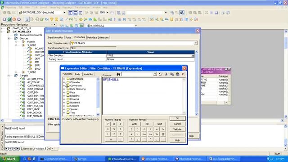Click the copy icon in Expression Editor toolbar
This screenshot has width=288, height=162.
172,74
